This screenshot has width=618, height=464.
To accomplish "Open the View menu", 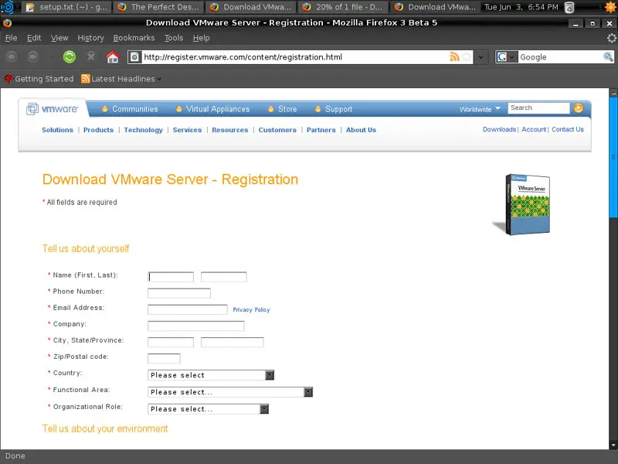I will [x=59, y=38].
